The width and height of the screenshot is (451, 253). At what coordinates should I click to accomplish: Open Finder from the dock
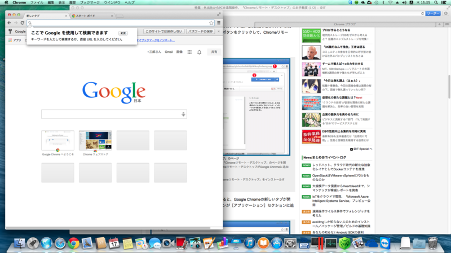coord(19,243)
